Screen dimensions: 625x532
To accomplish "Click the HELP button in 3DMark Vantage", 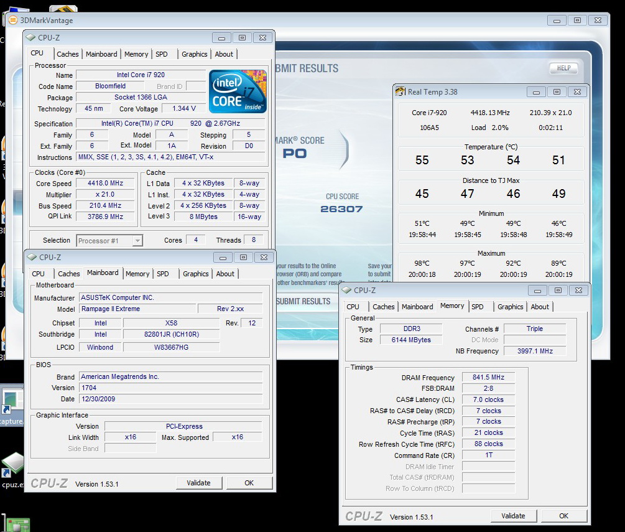I will [563, 68].
